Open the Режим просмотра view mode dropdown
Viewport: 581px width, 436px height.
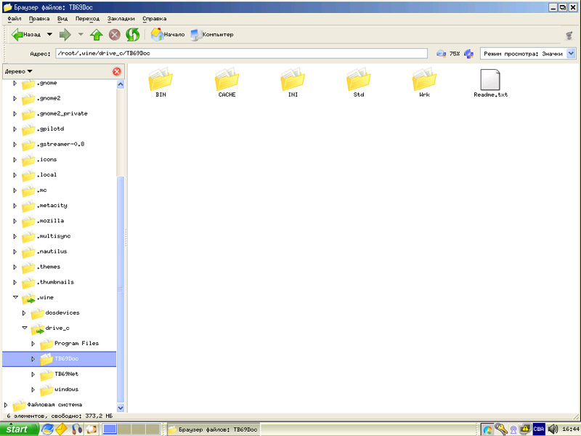pos(528,54)
